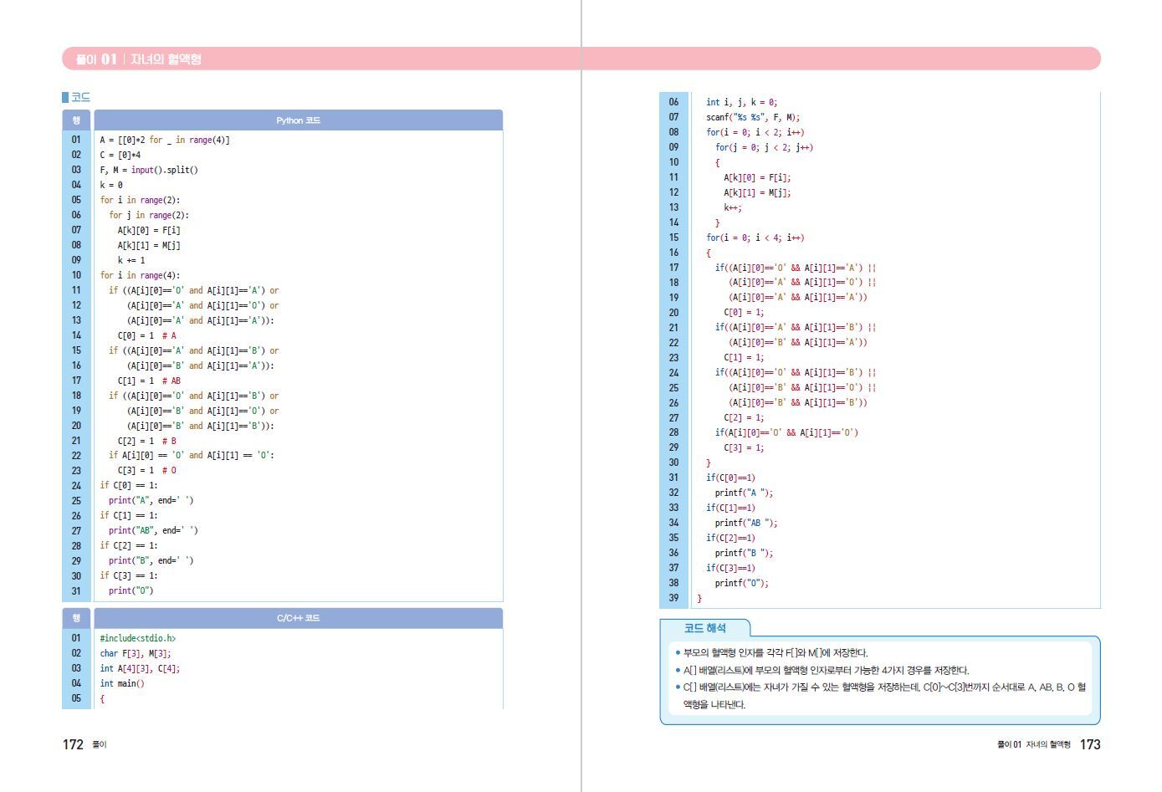Select the line print("B", end=' ')
Image resolution: width=1162 pixels, height=792 pixels.
pyautogui.click(x=151, y=560)
